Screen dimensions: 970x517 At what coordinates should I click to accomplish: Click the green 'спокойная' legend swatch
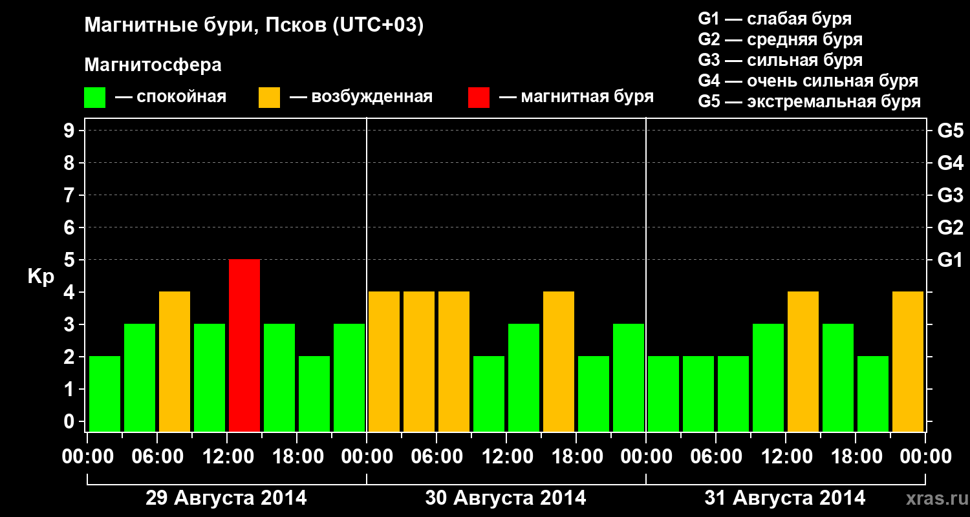[x=94, y=98]
